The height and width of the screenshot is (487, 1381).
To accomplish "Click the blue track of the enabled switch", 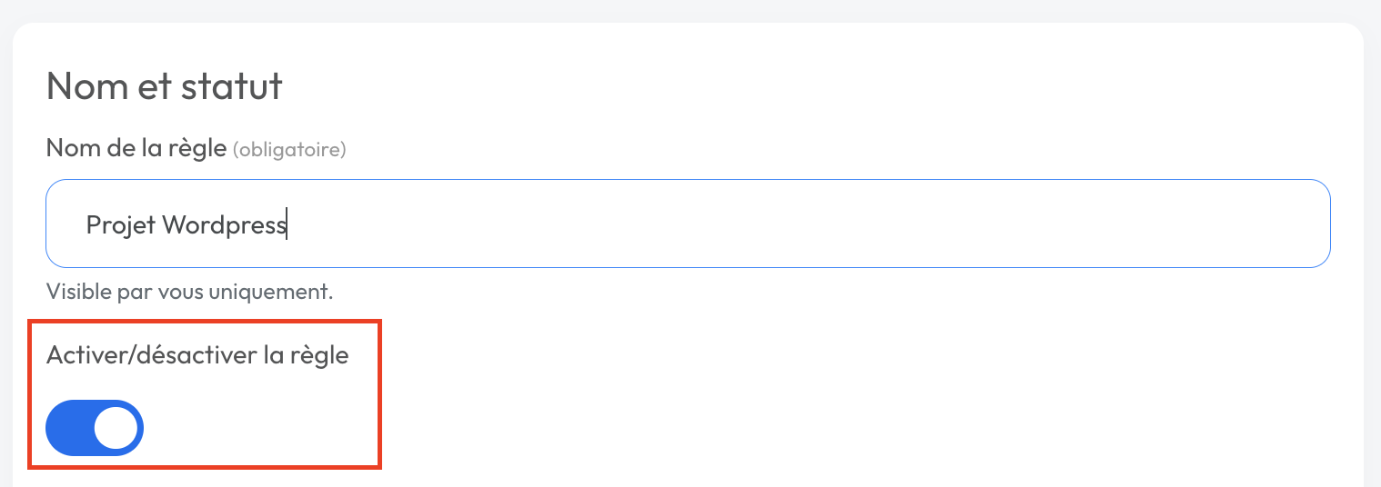I will coord(69,428).
